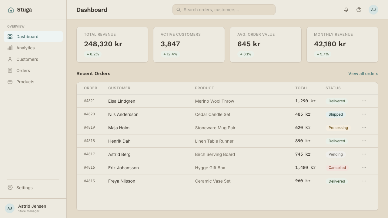Go to Dashboard in sidebar
The image size is (388, 218).
click(x=33, y=37)
